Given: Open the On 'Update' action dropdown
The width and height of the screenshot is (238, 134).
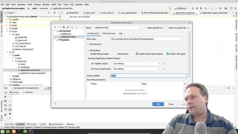Looking at the screenshot, I should [x=136, y=64].
